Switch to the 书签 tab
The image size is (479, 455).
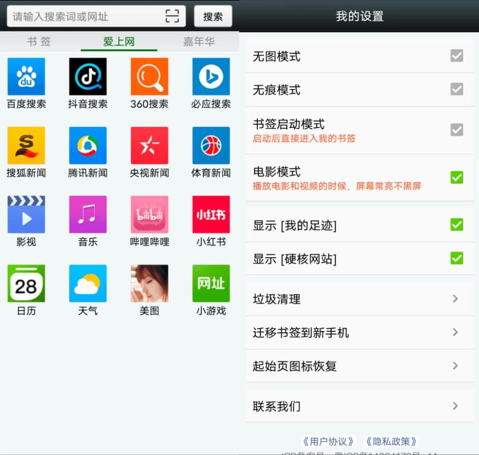(x=38, y=42)
